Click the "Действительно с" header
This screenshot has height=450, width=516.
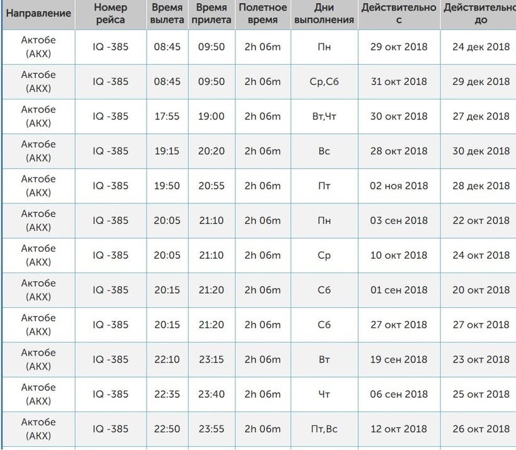point(398,13)
